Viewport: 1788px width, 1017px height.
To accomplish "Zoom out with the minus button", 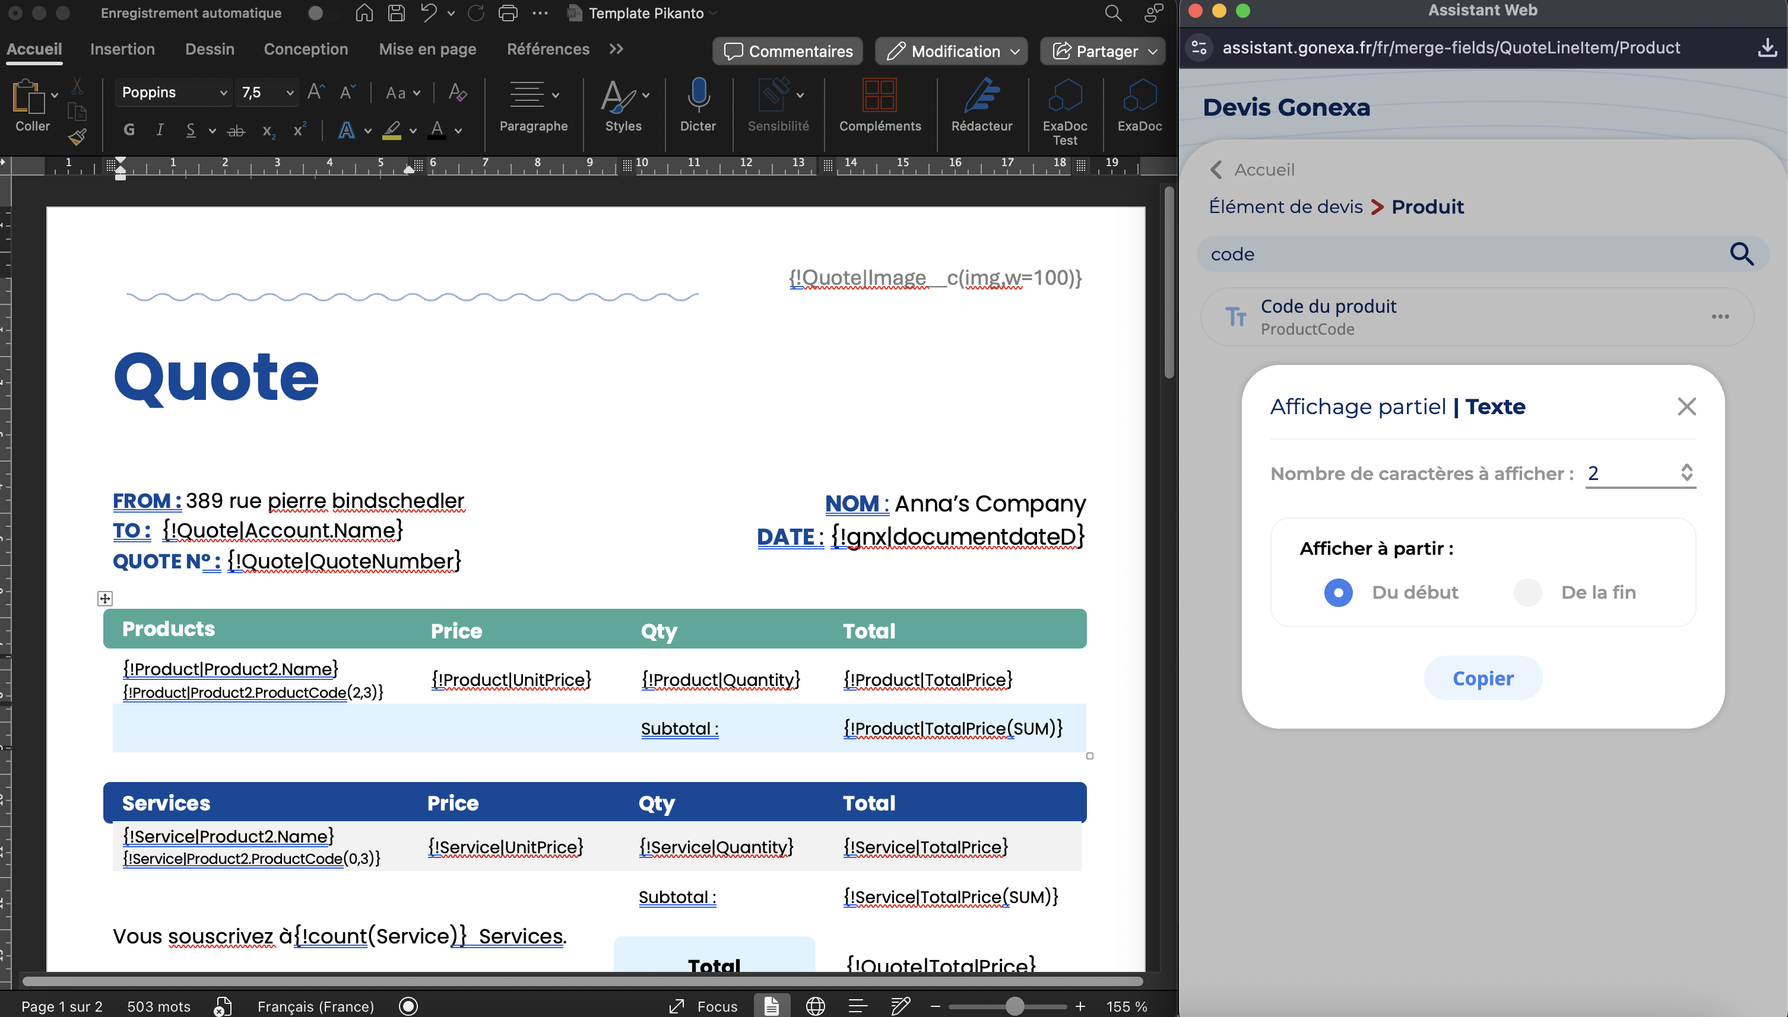I will click(x=935, y=1006).
